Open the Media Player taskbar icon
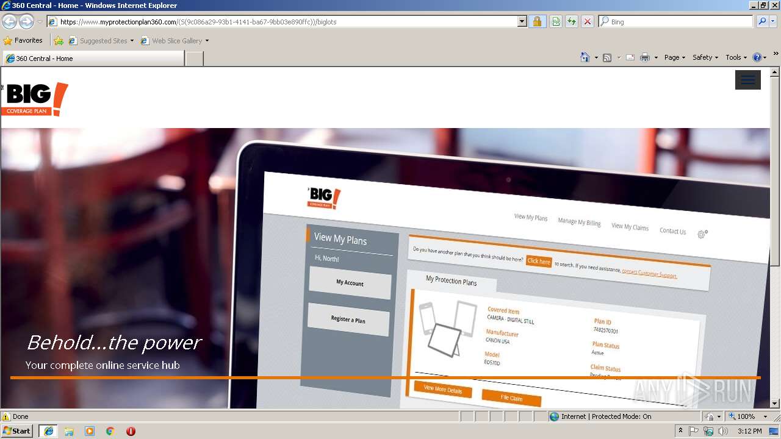Image resolution: width=781 pixels, height=439 pixels. tap(90, 431)
